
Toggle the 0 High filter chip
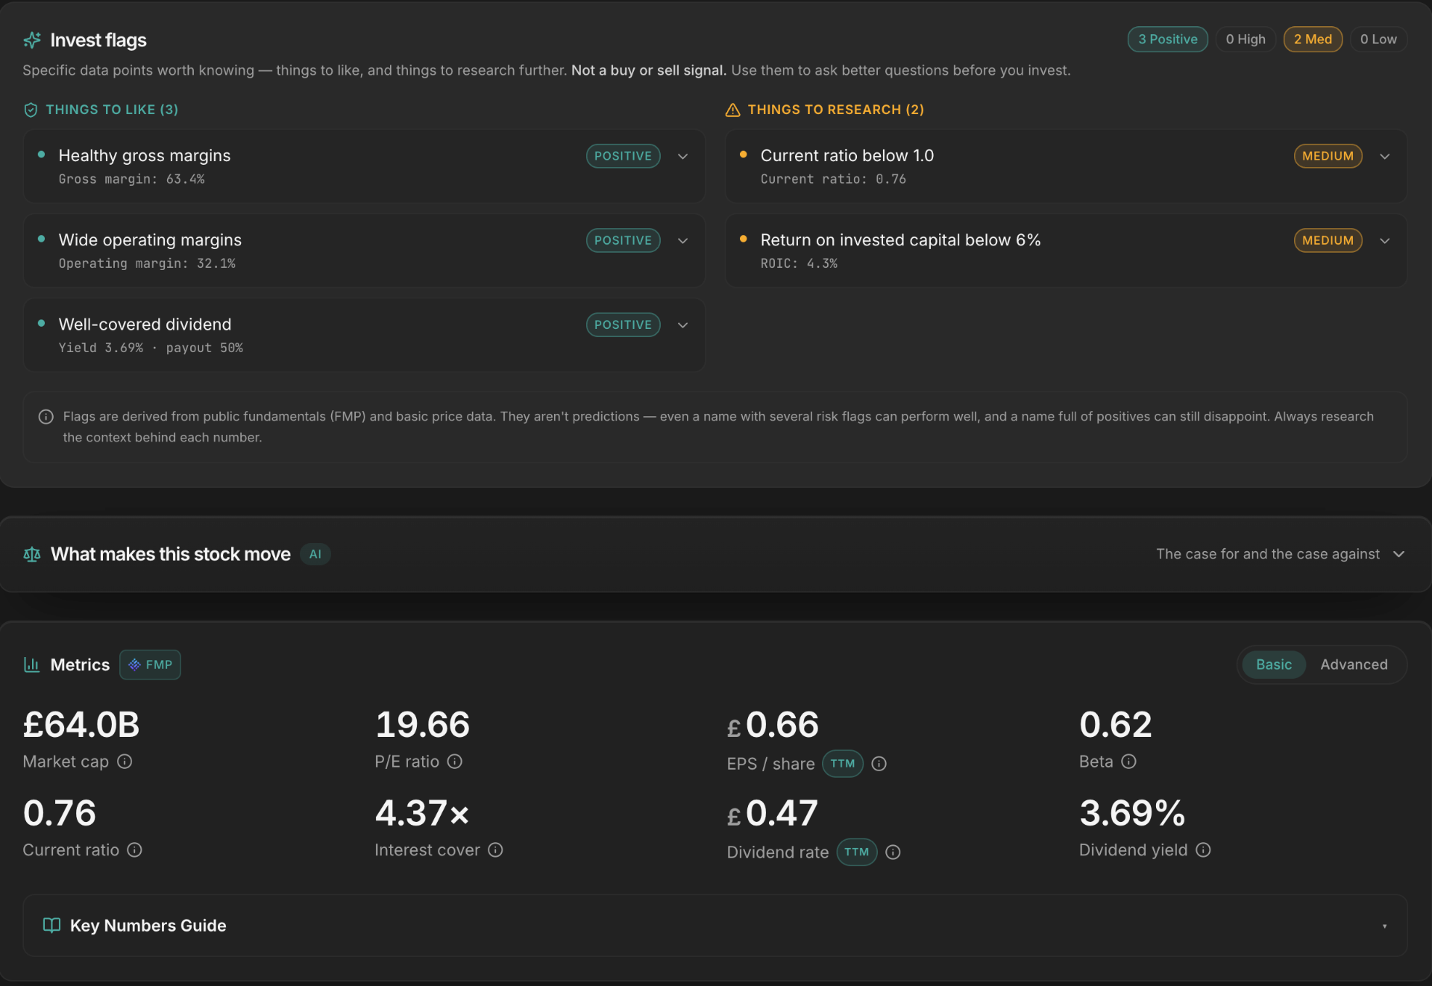click(1246, 40)
